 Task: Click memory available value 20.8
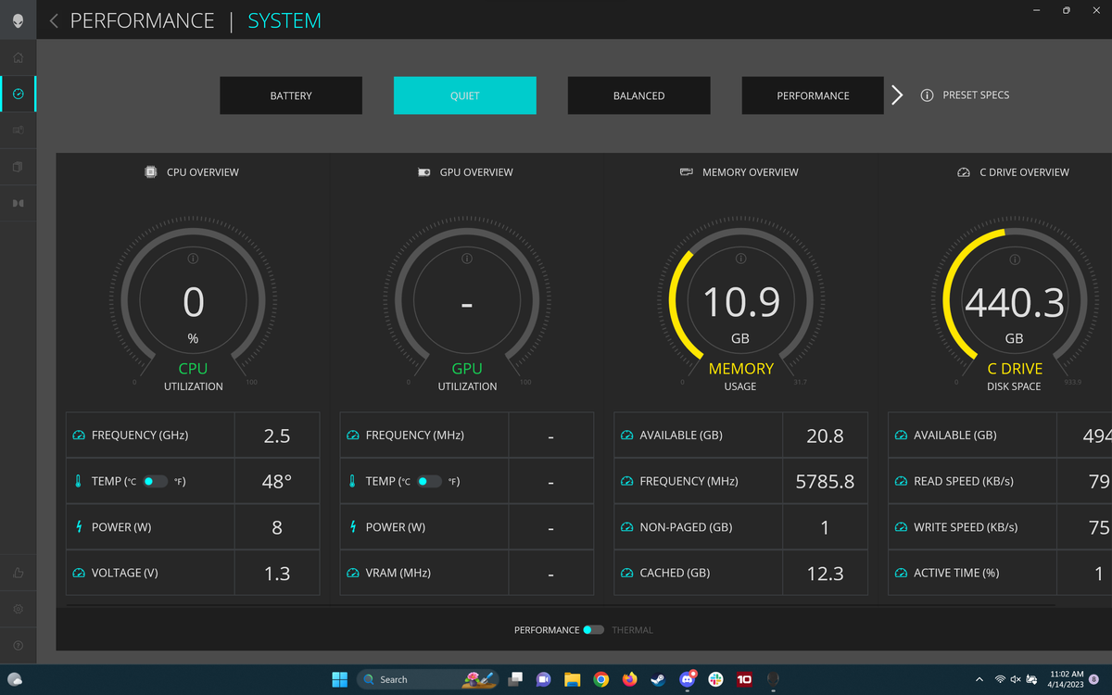825,436
